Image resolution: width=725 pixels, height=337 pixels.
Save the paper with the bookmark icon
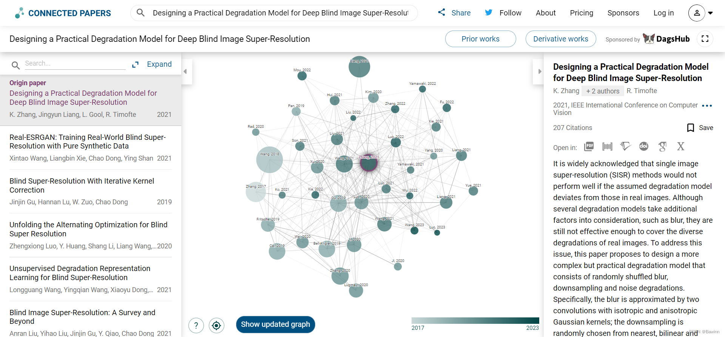[691, 127]
